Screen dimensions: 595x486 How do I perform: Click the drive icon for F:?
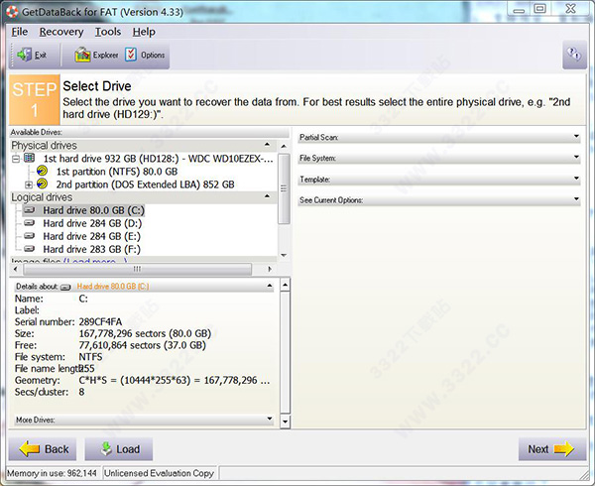click(x=29, y=249)
